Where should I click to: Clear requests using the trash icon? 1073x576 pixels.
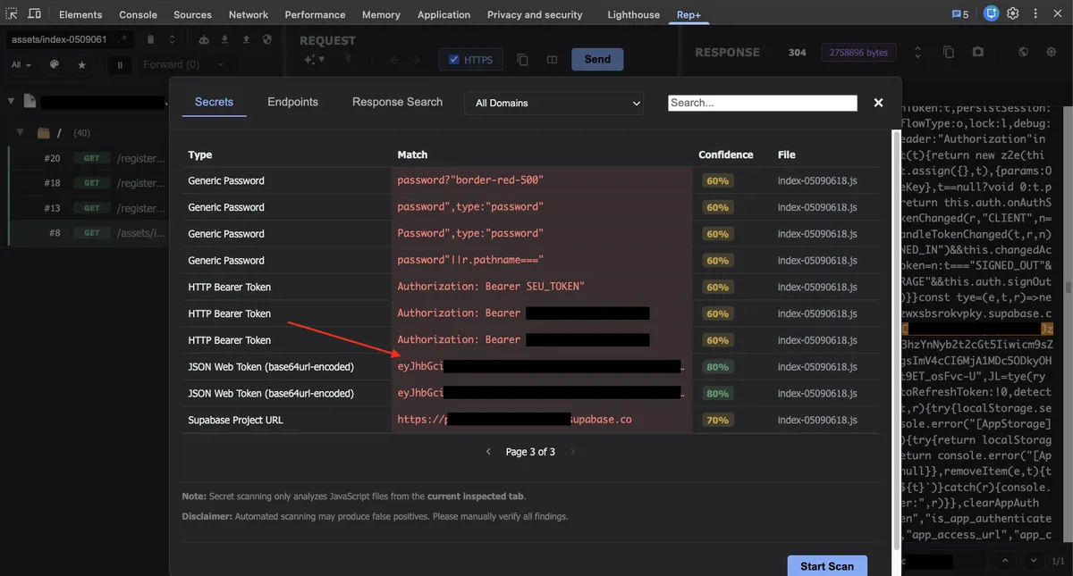tap(150, 38)
